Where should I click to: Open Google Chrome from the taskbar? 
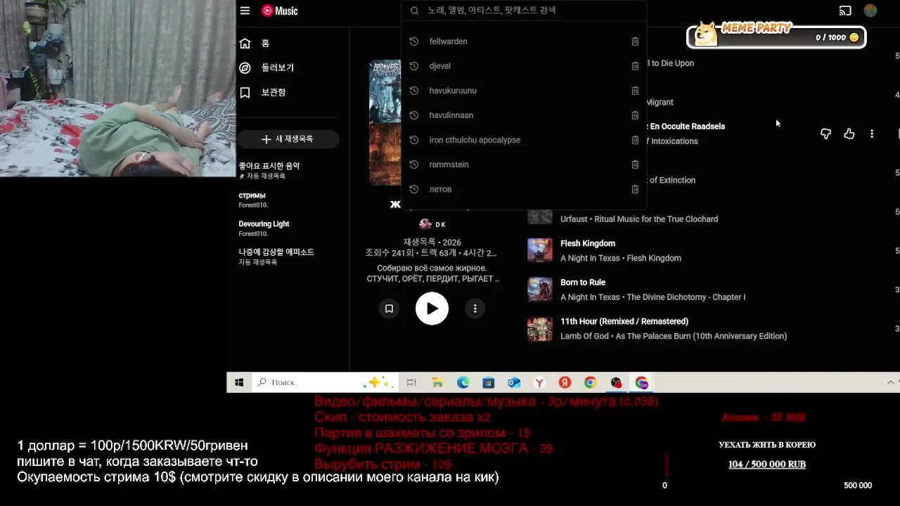[x=590, y=382]
